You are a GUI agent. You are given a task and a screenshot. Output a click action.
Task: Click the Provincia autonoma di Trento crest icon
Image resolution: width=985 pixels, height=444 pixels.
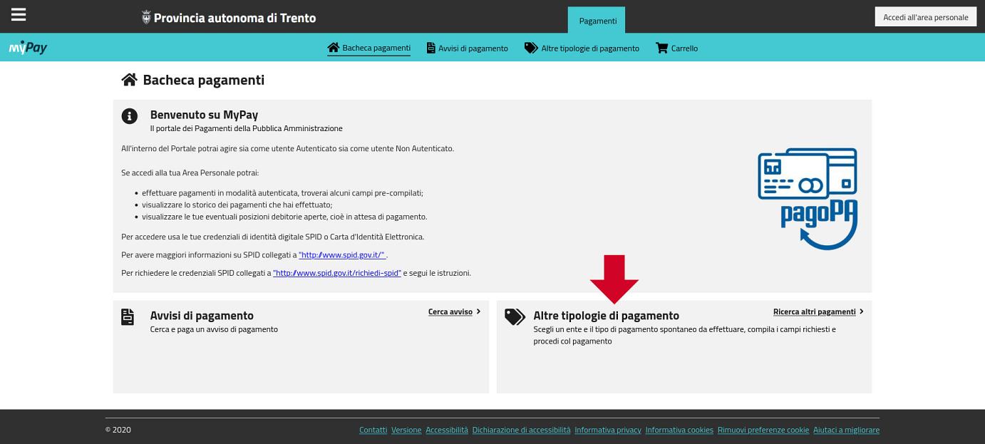click(146, 18)
